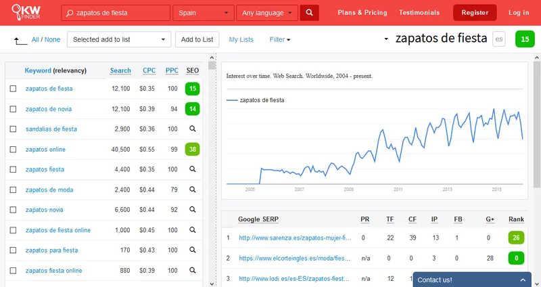The image size is (541, 287).
Task: Analyze SEO difficulty for zapatos fiesta online
Action: pyautogui.click(x=193, y=271)
